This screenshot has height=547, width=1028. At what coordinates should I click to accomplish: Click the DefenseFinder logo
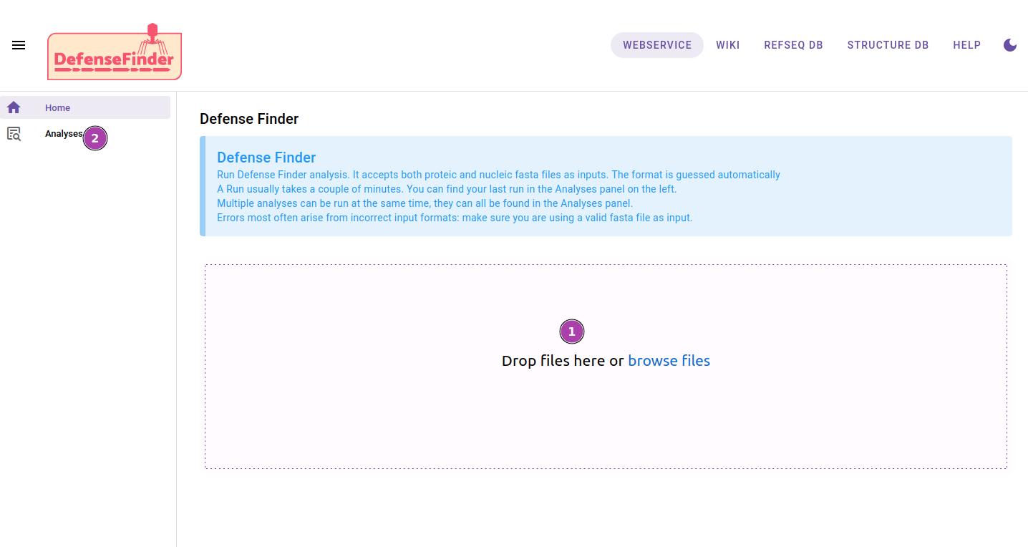point(115,52)
